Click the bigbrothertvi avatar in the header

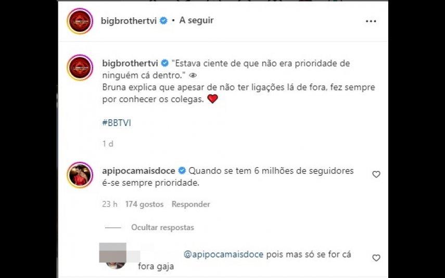(x=80, y=21)
